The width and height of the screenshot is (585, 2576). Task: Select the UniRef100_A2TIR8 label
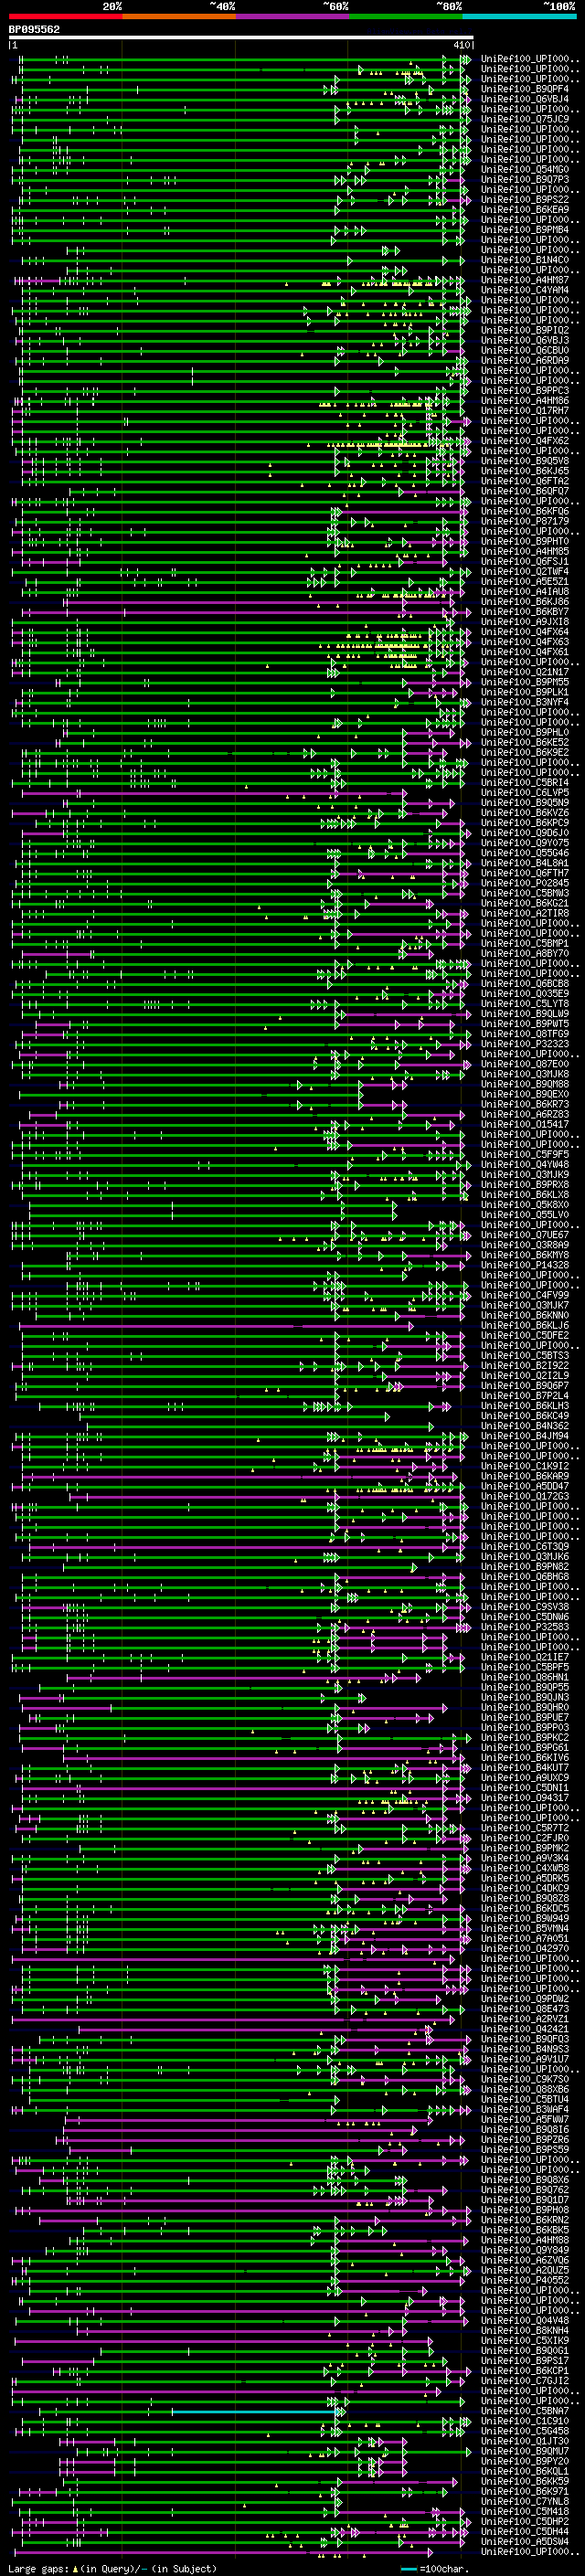click(525, 913)
